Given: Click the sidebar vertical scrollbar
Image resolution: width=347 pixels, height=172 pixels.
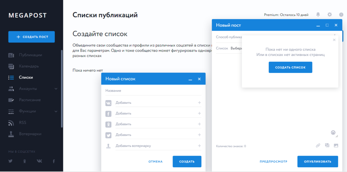Looking at the screenshot, I should point(62,88).
